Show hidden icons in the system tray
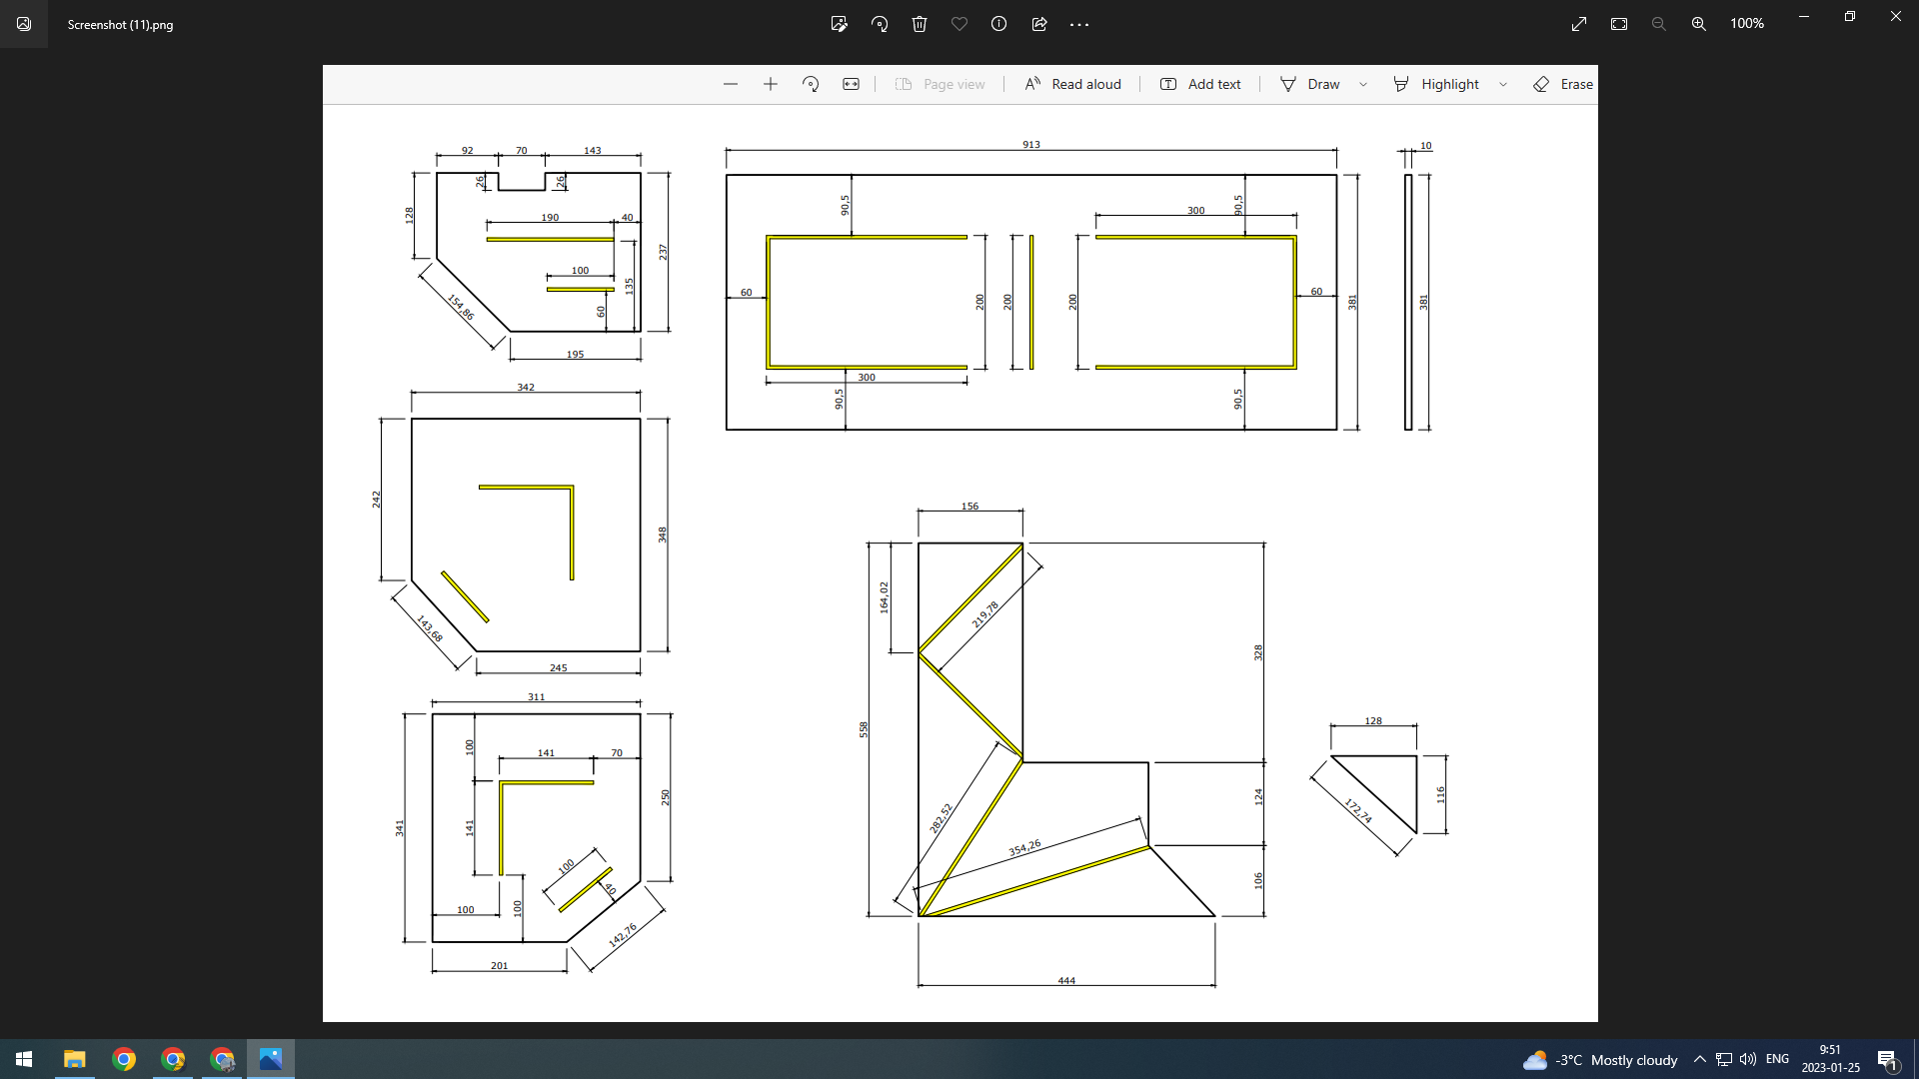This screenshot has width=1919, height=1079. 1699,1059
